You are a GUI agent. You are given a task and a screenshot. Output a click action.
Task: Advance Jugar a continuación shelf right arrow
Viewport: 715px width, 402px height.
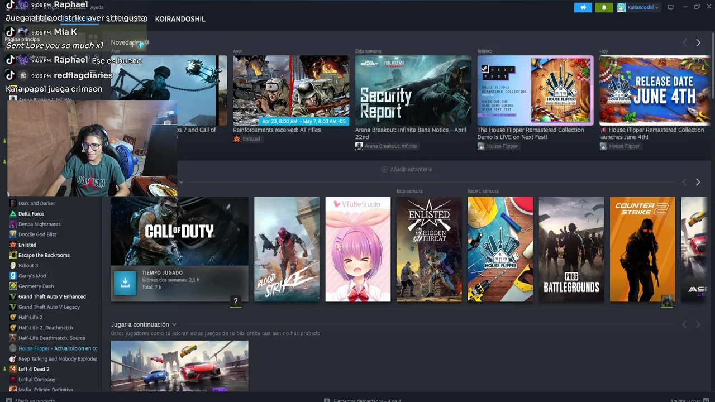698,324
